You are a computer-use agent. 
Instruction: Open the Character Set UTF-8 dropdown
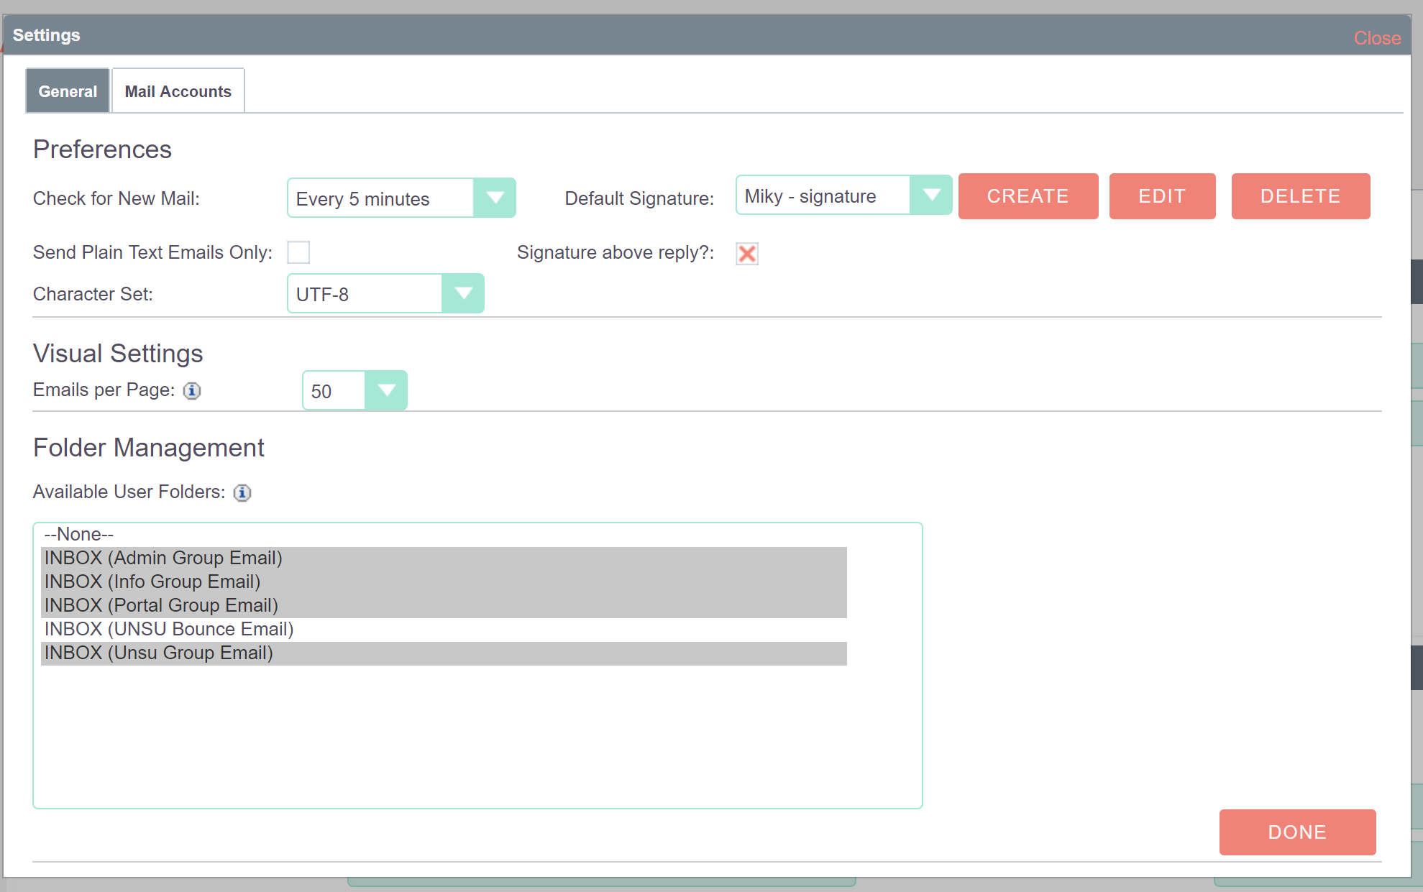(x=463, y=293)
